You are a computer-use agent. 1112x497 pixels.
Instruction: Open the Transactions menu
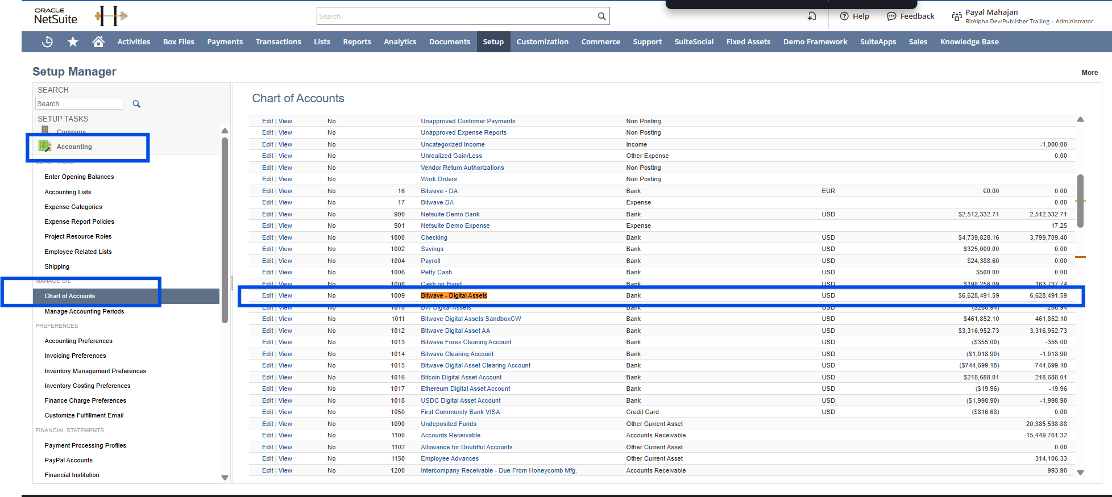click(x=279, y=41)
